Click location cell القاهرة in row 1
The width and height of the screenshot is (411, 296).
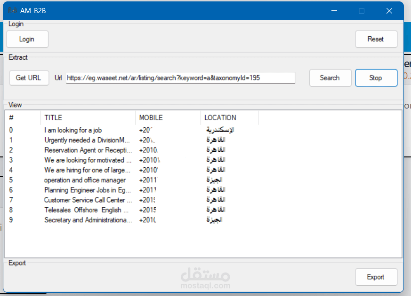pos(216,140)
